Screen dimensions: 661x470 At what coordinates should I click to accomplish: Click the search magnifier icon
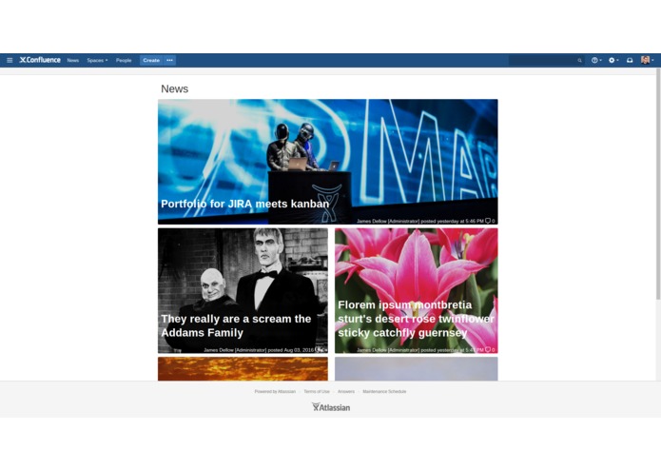point(579,60)
